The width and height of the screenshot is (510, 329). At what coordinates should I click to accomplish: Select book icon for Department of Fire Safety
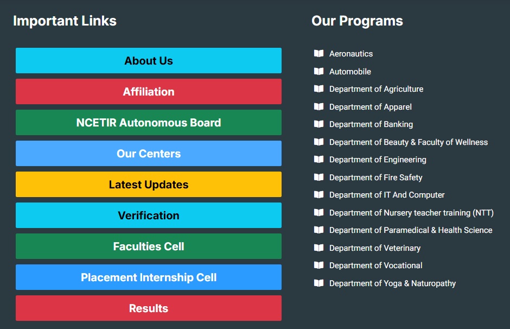[x=319, y=177]
